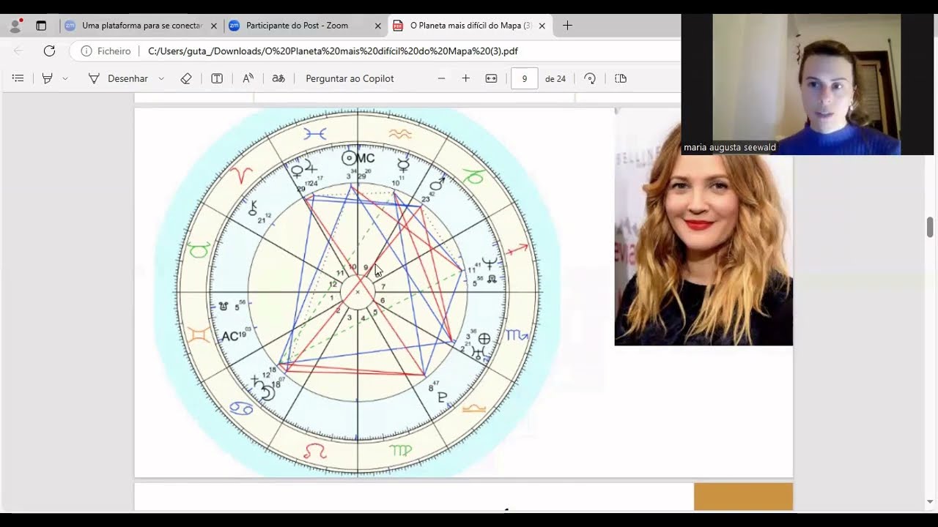Screen dimensions: 938x527
Task: Click Perguntar ao Copilot
Action: (350, 78)
